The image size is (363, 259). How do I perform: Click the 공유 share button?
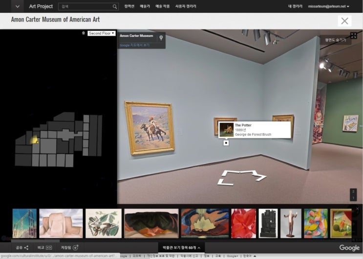point(22,248)
